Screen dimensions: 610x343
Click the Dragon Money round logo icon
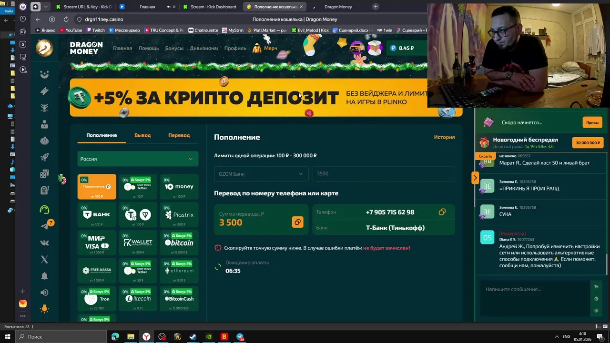(x=44, y=48)
